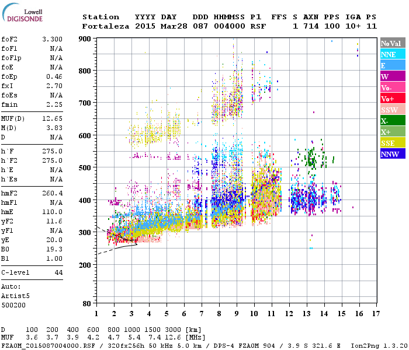This screenshot has width=409, height=350.
Task: Click the C-level value 44
Action: tap(58, 272)
